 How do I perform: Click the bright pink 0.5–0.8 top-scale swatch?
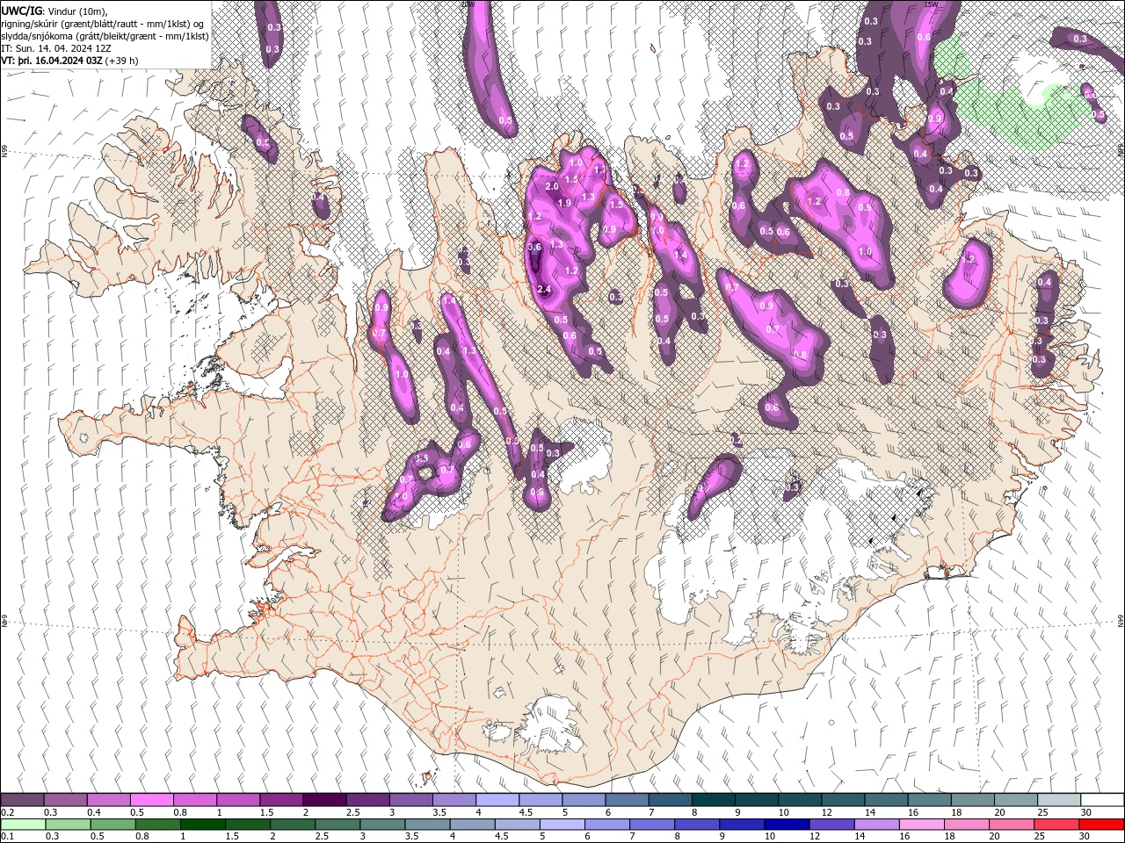[x=152, y=800]
